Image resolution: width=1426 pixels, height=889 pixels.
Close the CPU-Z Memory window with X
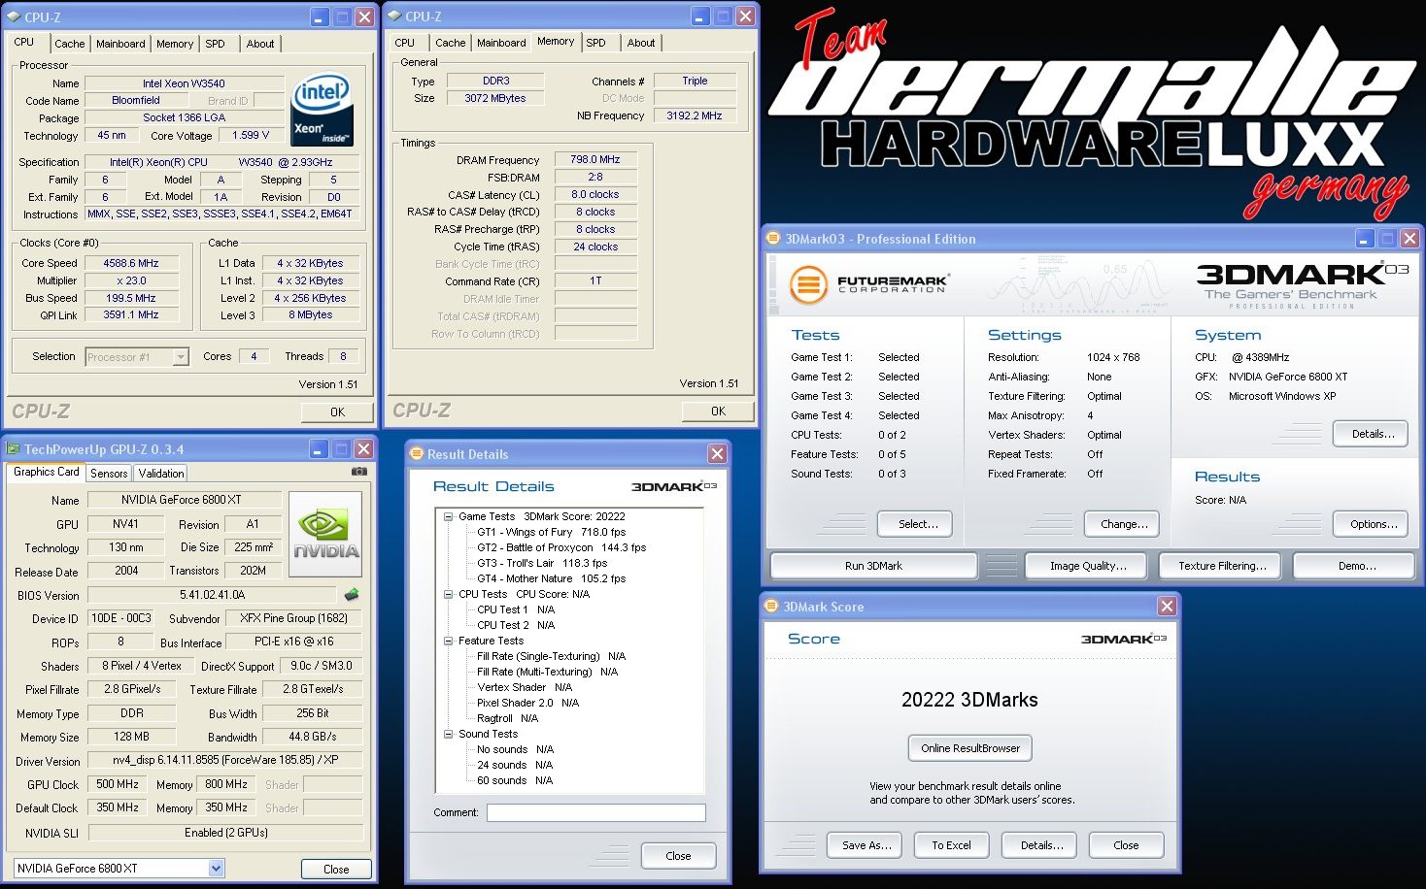[x=745, y=16]
